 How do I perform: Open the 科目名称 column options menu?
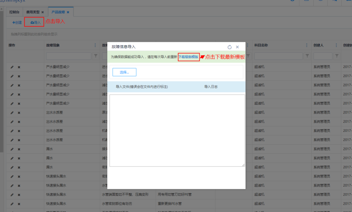(306, 45)
